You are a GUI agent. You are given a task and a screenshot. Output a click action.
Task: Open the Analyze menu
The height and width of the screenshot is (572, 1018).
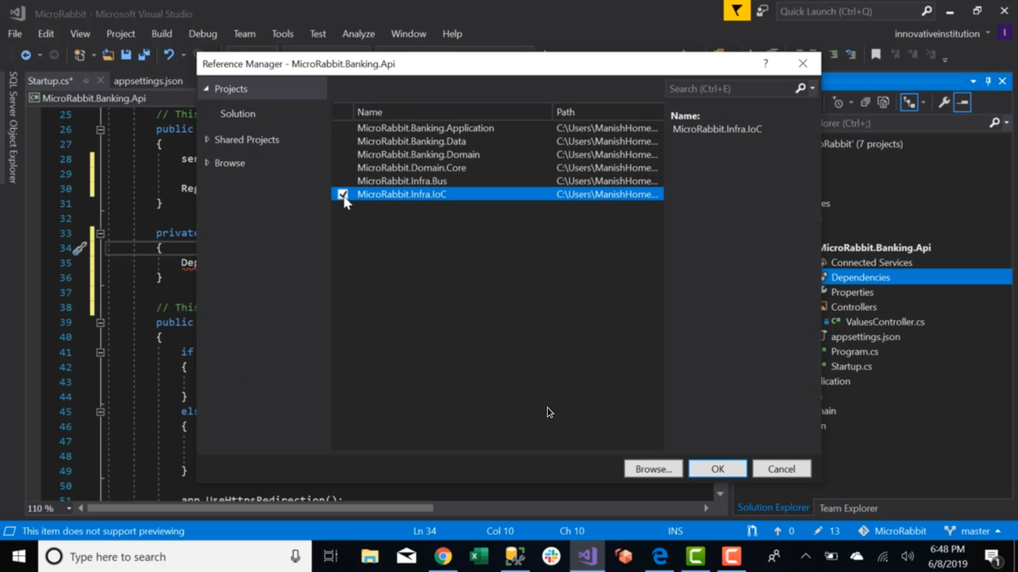coord(358,34)
